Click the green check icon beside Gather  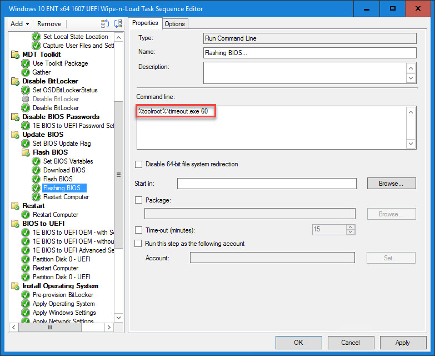tap(26, 72)
